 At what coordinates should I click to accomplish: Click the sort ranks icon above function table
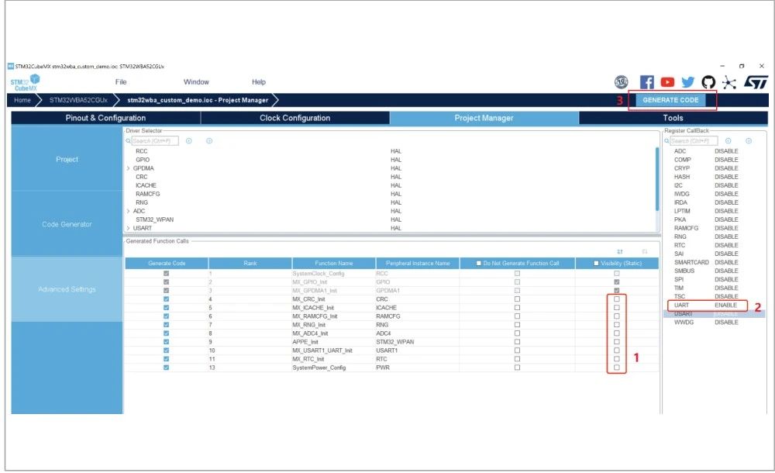pos(620,251)
